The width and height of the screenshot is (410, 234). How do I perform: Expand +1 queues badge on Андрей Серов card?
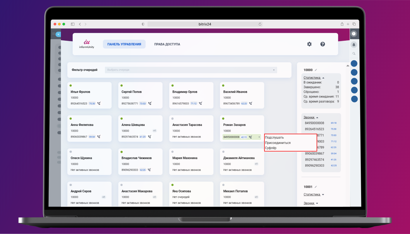click(104, 197)
